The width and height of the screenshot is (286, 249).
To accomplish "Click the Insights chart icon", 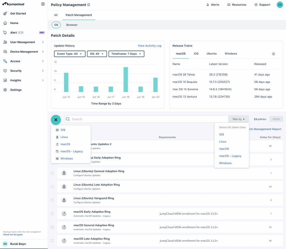I will [x=5, y=80].
